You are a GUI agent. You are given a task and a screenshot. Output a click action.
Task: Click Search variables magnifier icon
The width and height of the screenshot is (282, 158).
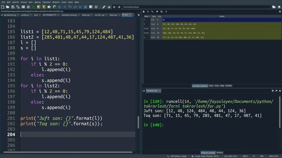[162, 12]
